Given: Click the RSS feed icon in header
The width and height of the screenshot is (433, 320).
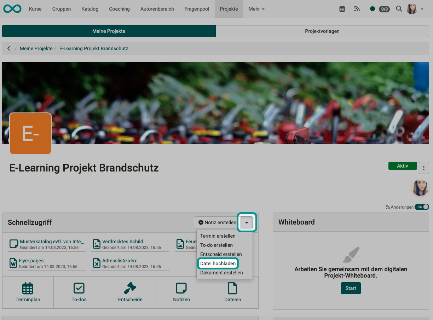Looking at the screenshot, I should [357, 9].
